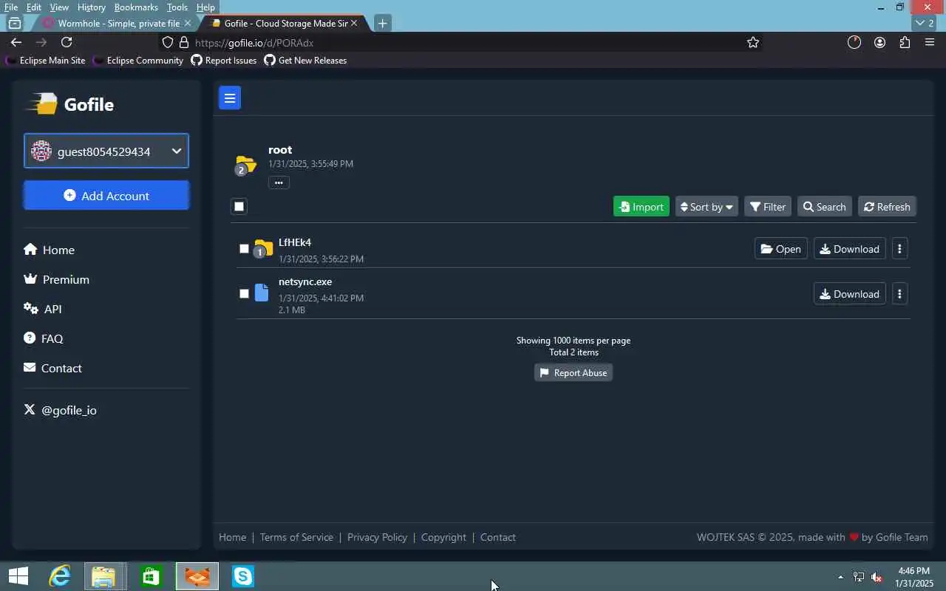The image size is (946, 591).
Task: Open the Help menu
Action: point(205,7)
